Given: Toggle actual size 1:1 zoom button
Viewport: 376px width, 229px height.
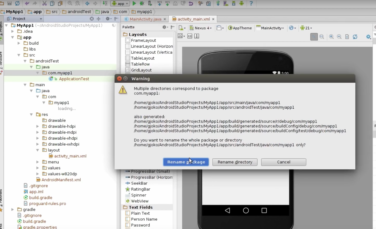Looking at the screenshot, I should click(x=322, y=37).
